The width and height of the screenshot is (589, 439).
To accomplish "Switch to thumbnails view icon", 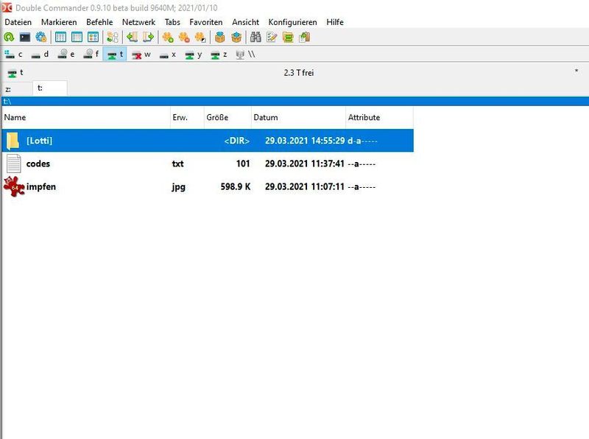I will click(93, 38).
